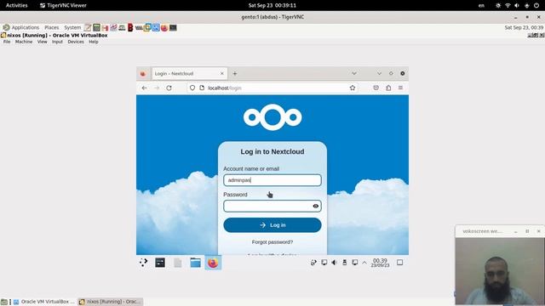Close the Login - Nextcloud tab
545x306 pixels.
(222, 74)
